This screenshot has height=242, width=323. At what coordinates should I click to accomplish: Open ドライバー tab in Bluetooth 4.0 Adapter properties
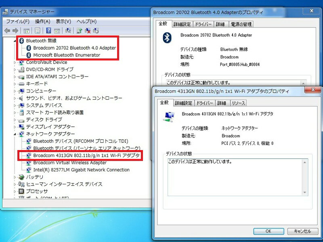(203, 24)
